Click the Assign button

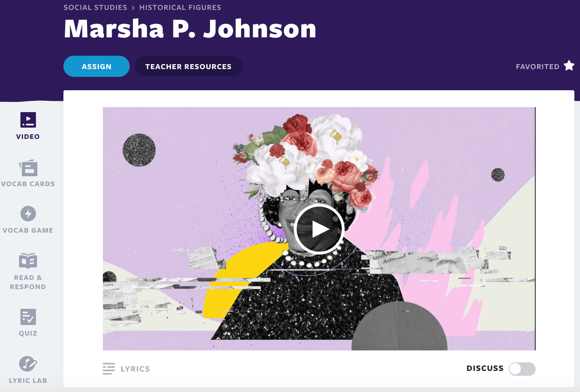pos(97,66)
